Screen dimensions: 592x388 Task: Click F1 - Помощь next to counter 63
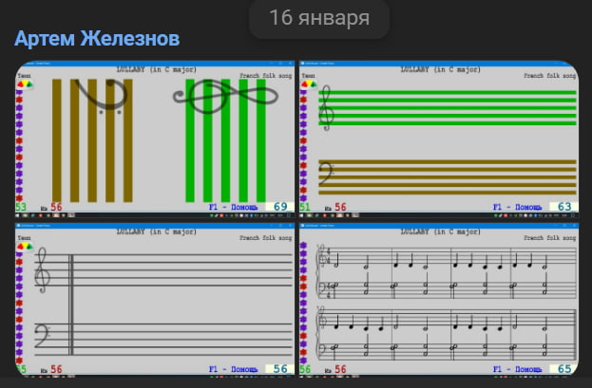pos(518,207)
